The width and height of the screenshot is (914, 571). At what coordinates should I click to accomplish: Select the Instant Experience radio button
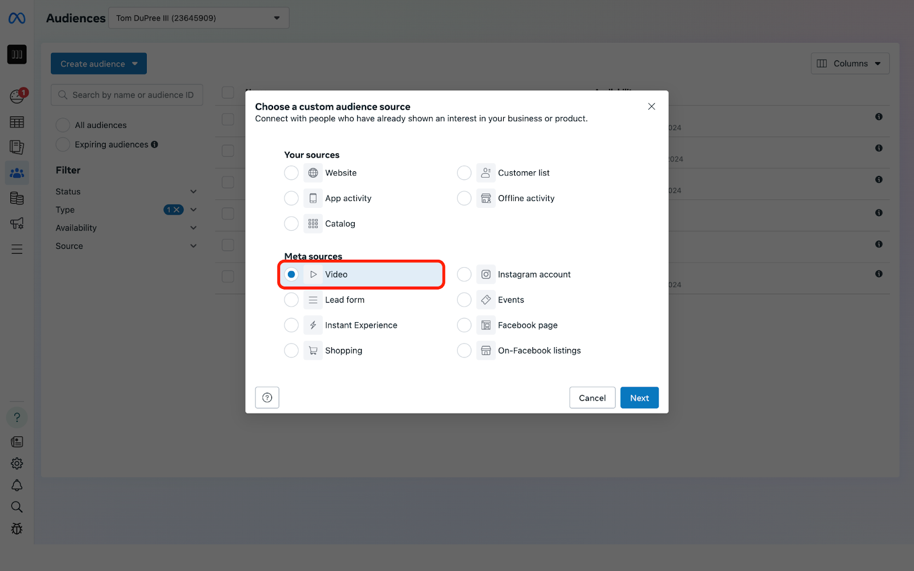(x=291, y=325)
